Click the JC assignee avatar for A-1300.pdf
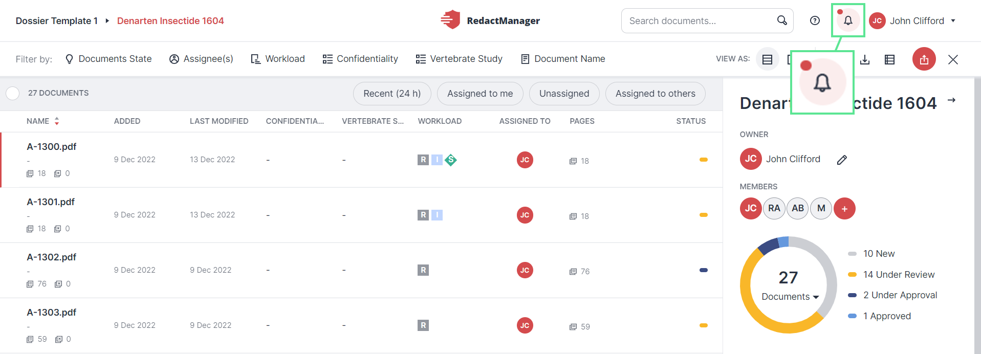Viewport: 981px width, 354px height. click(x=525, y=160)
